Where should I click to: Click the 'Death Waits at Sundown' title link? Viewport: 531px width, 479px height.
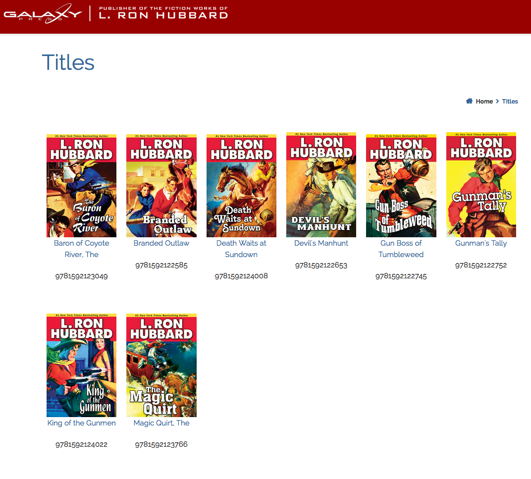click(241, 249)
